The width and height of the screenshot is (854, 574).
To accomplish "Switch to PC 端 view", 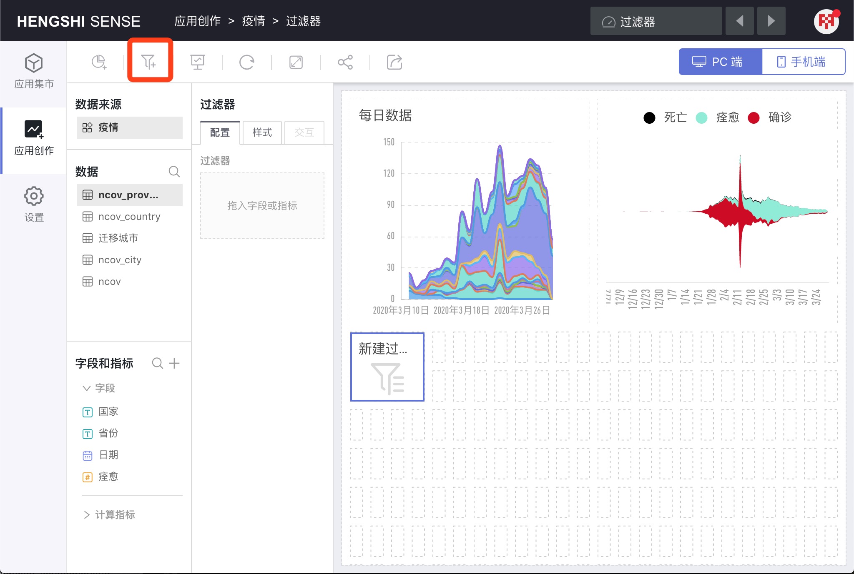I will 720,62.
